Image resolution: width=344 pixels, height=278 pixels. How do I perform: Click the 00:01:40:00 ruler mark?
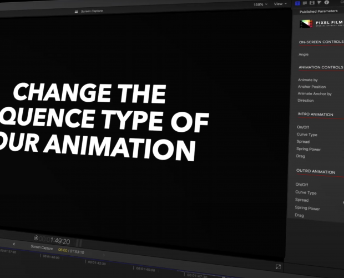pyautogui.click(x=51, y=257)
